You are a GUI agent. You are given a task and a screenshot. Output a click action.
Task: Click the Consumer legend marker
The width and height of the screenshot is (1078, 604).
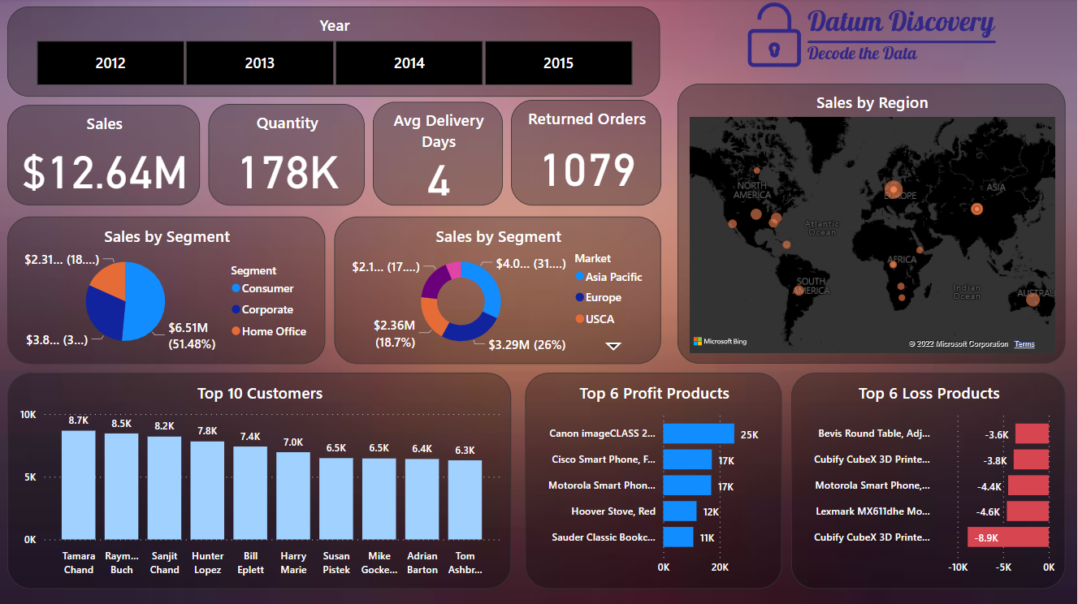236,289
